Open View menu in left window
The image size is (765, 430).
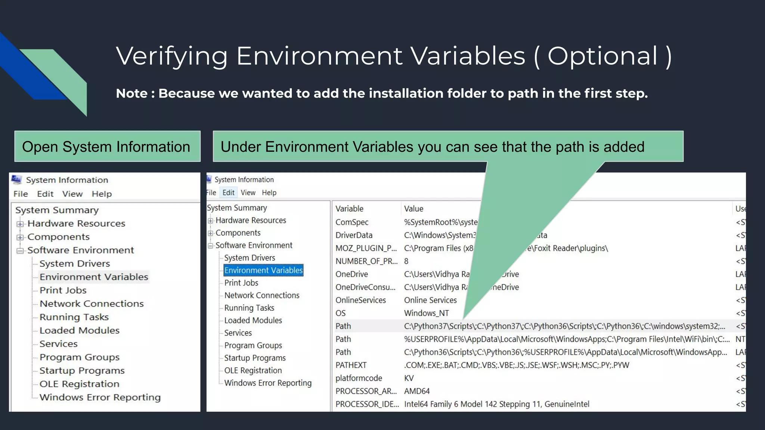tap(72, 194)
